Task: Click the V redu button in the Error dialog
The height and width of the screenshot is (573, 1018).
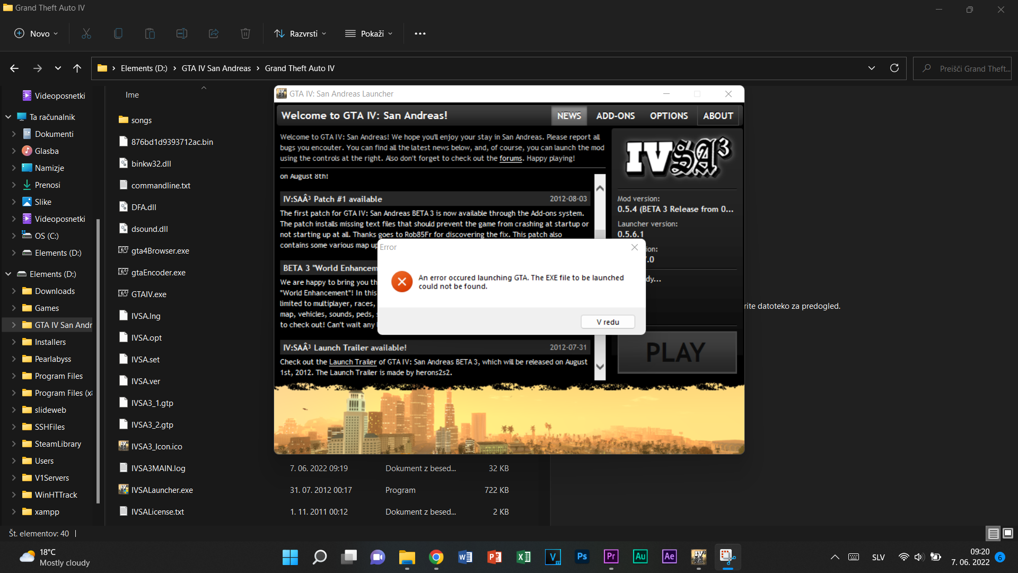Action: tap(608, 322)
